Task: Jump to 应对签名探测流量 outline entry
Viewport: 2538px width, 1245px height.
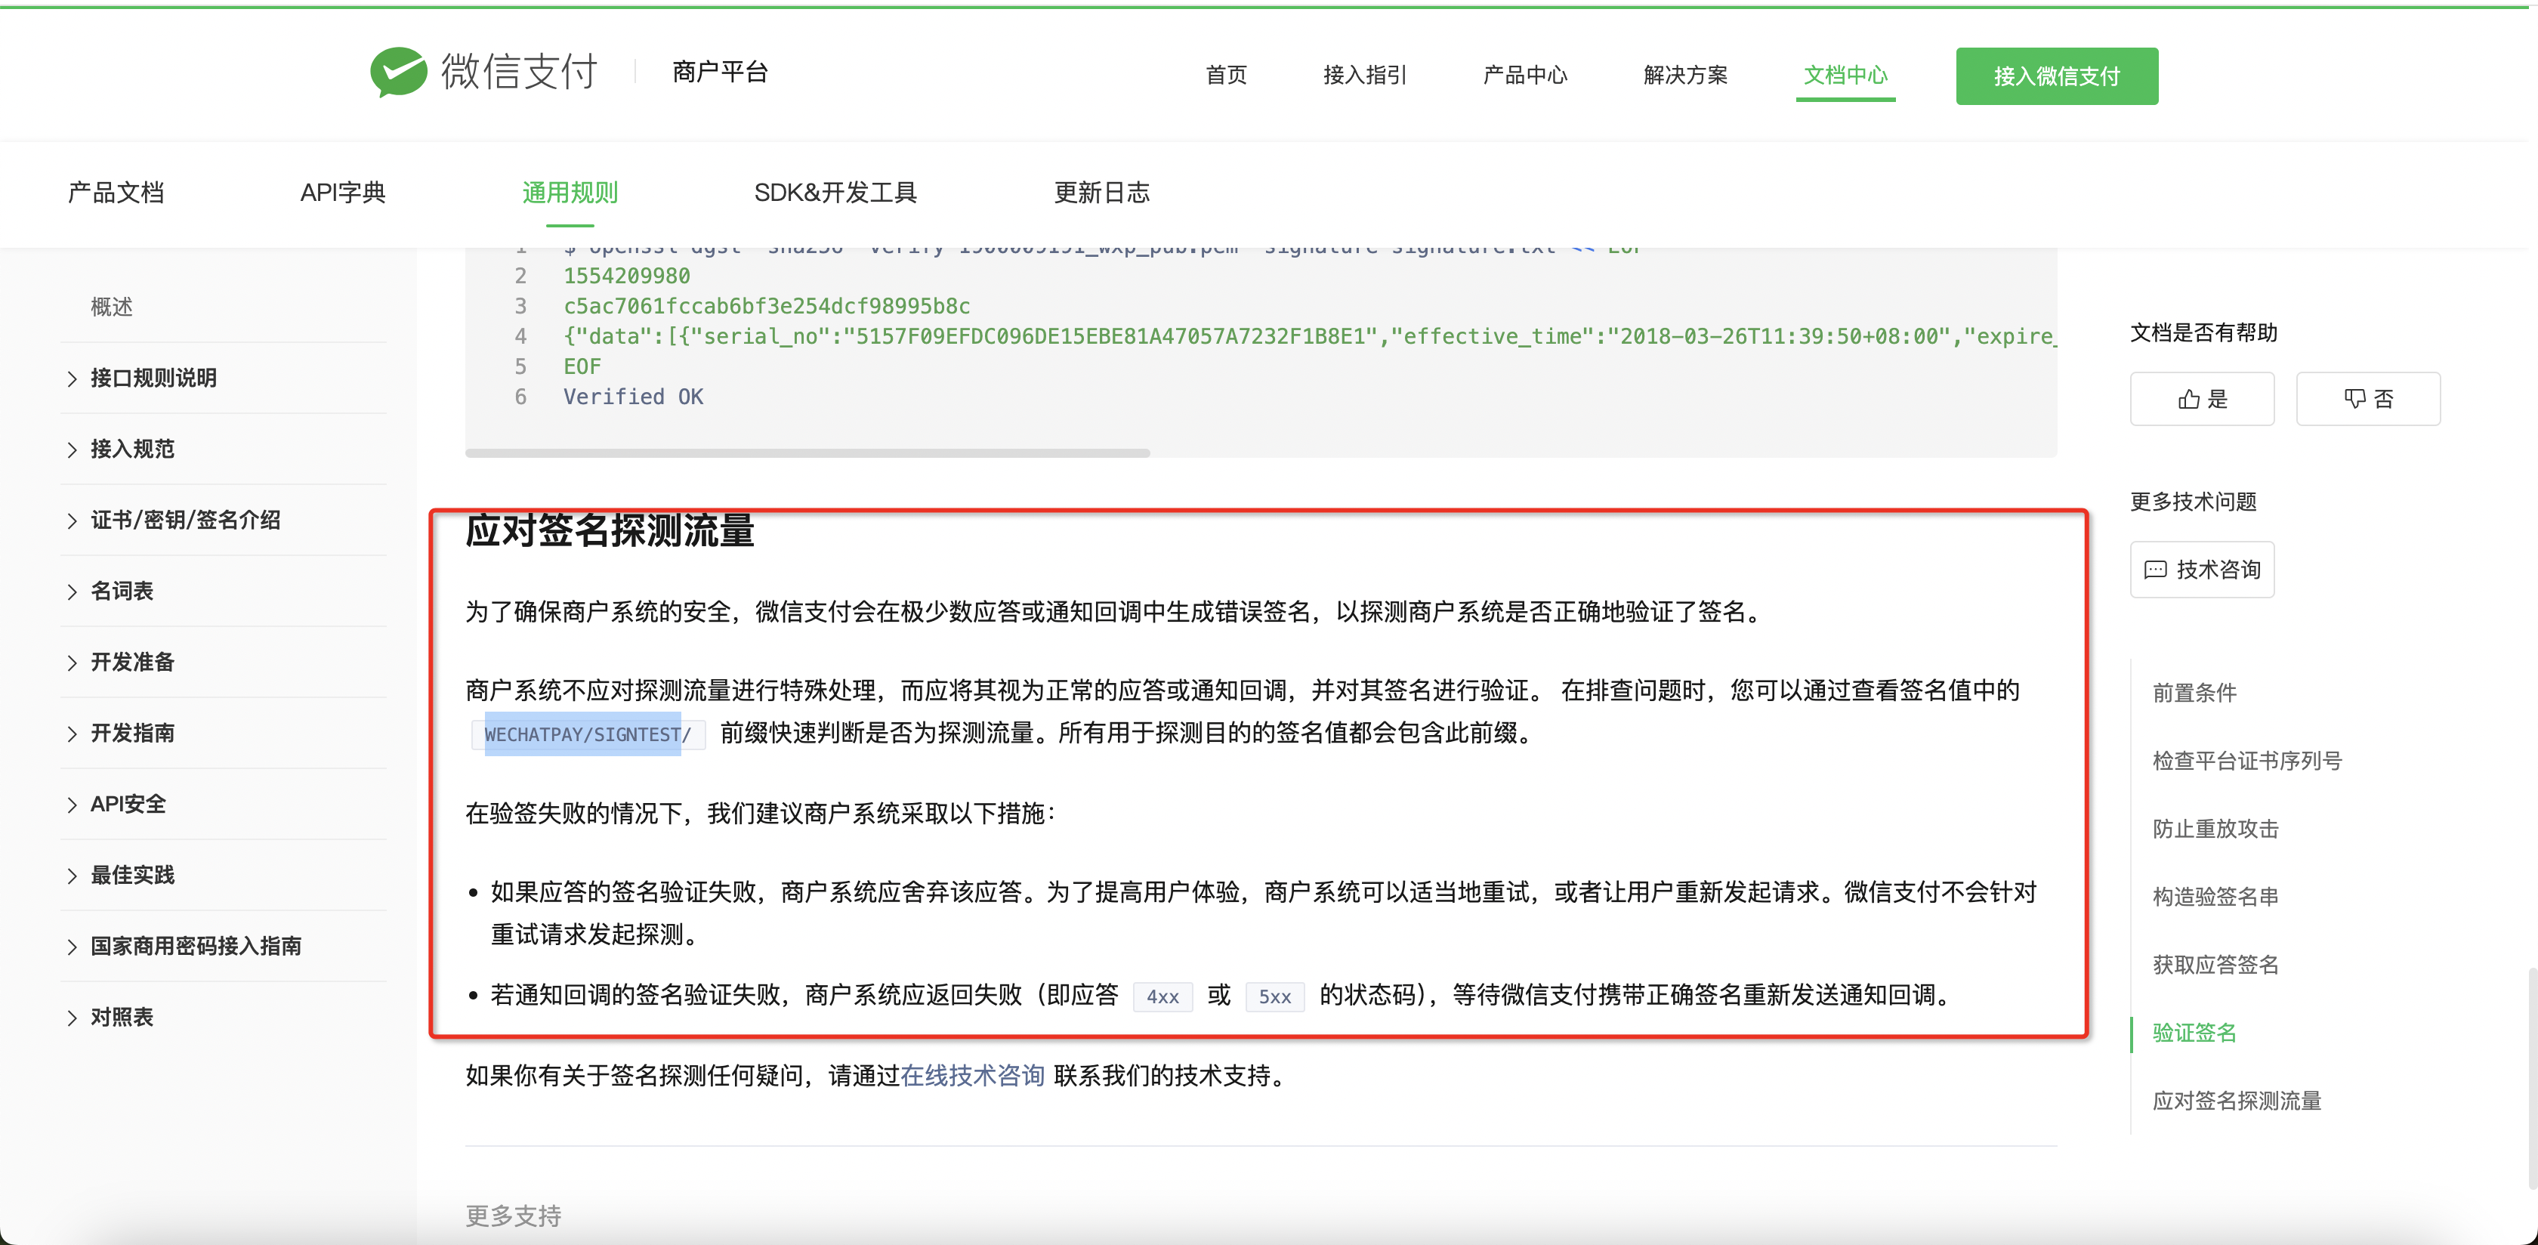Action: (x=2236, y=1101)
